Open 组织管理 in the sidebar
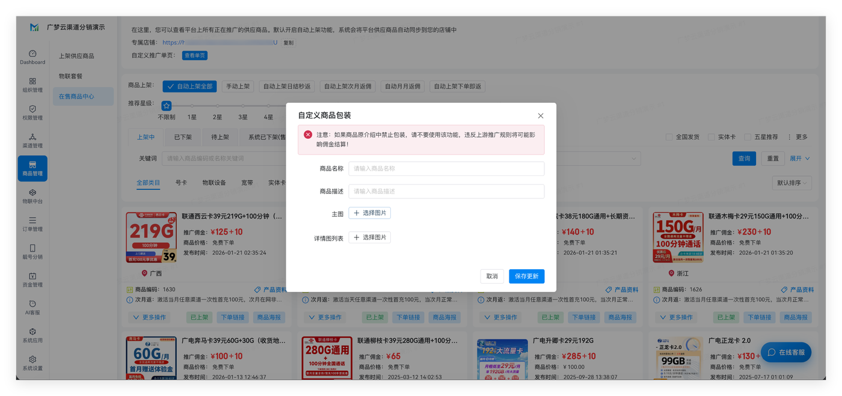842x396 pixels. 32,85
